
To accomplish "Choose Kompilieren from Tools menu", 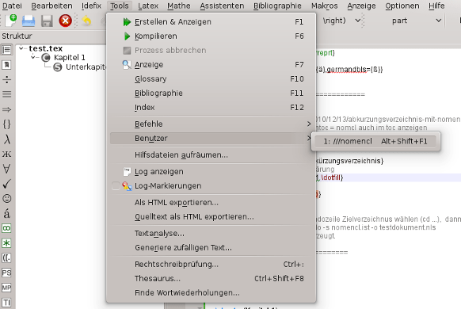I will [x=211, y=36].
